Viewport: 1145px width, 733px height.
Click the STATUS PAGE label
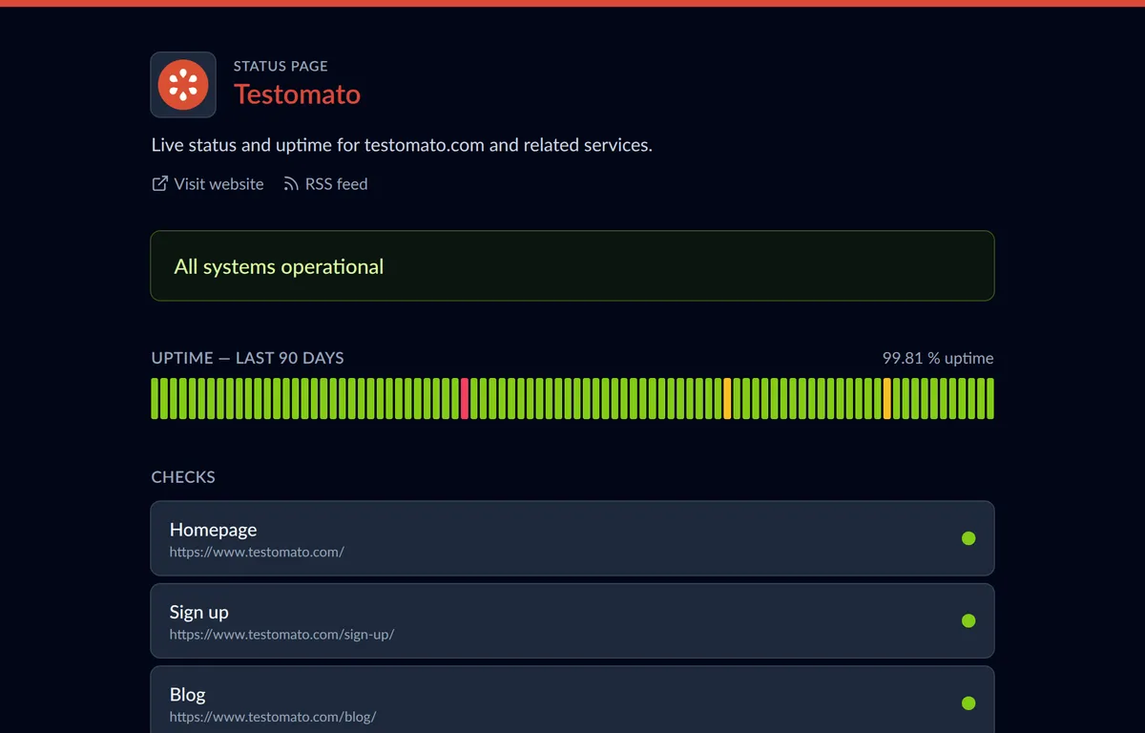[281, 66]
